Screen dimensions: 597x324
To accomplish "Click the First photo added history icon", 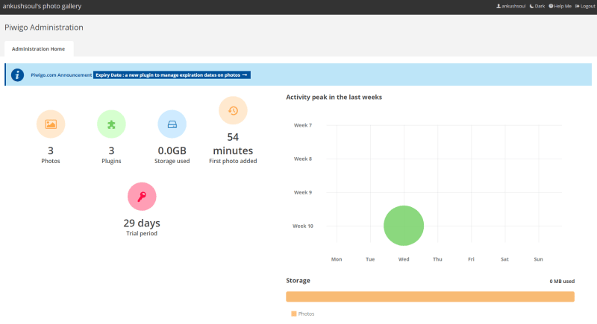I will tap(233, 111).
